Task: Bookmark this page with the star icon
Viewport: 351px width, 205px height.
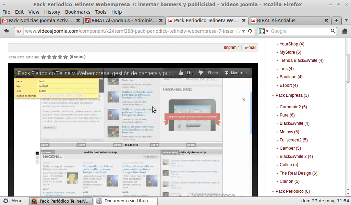Action: click(x=238, y=31)
